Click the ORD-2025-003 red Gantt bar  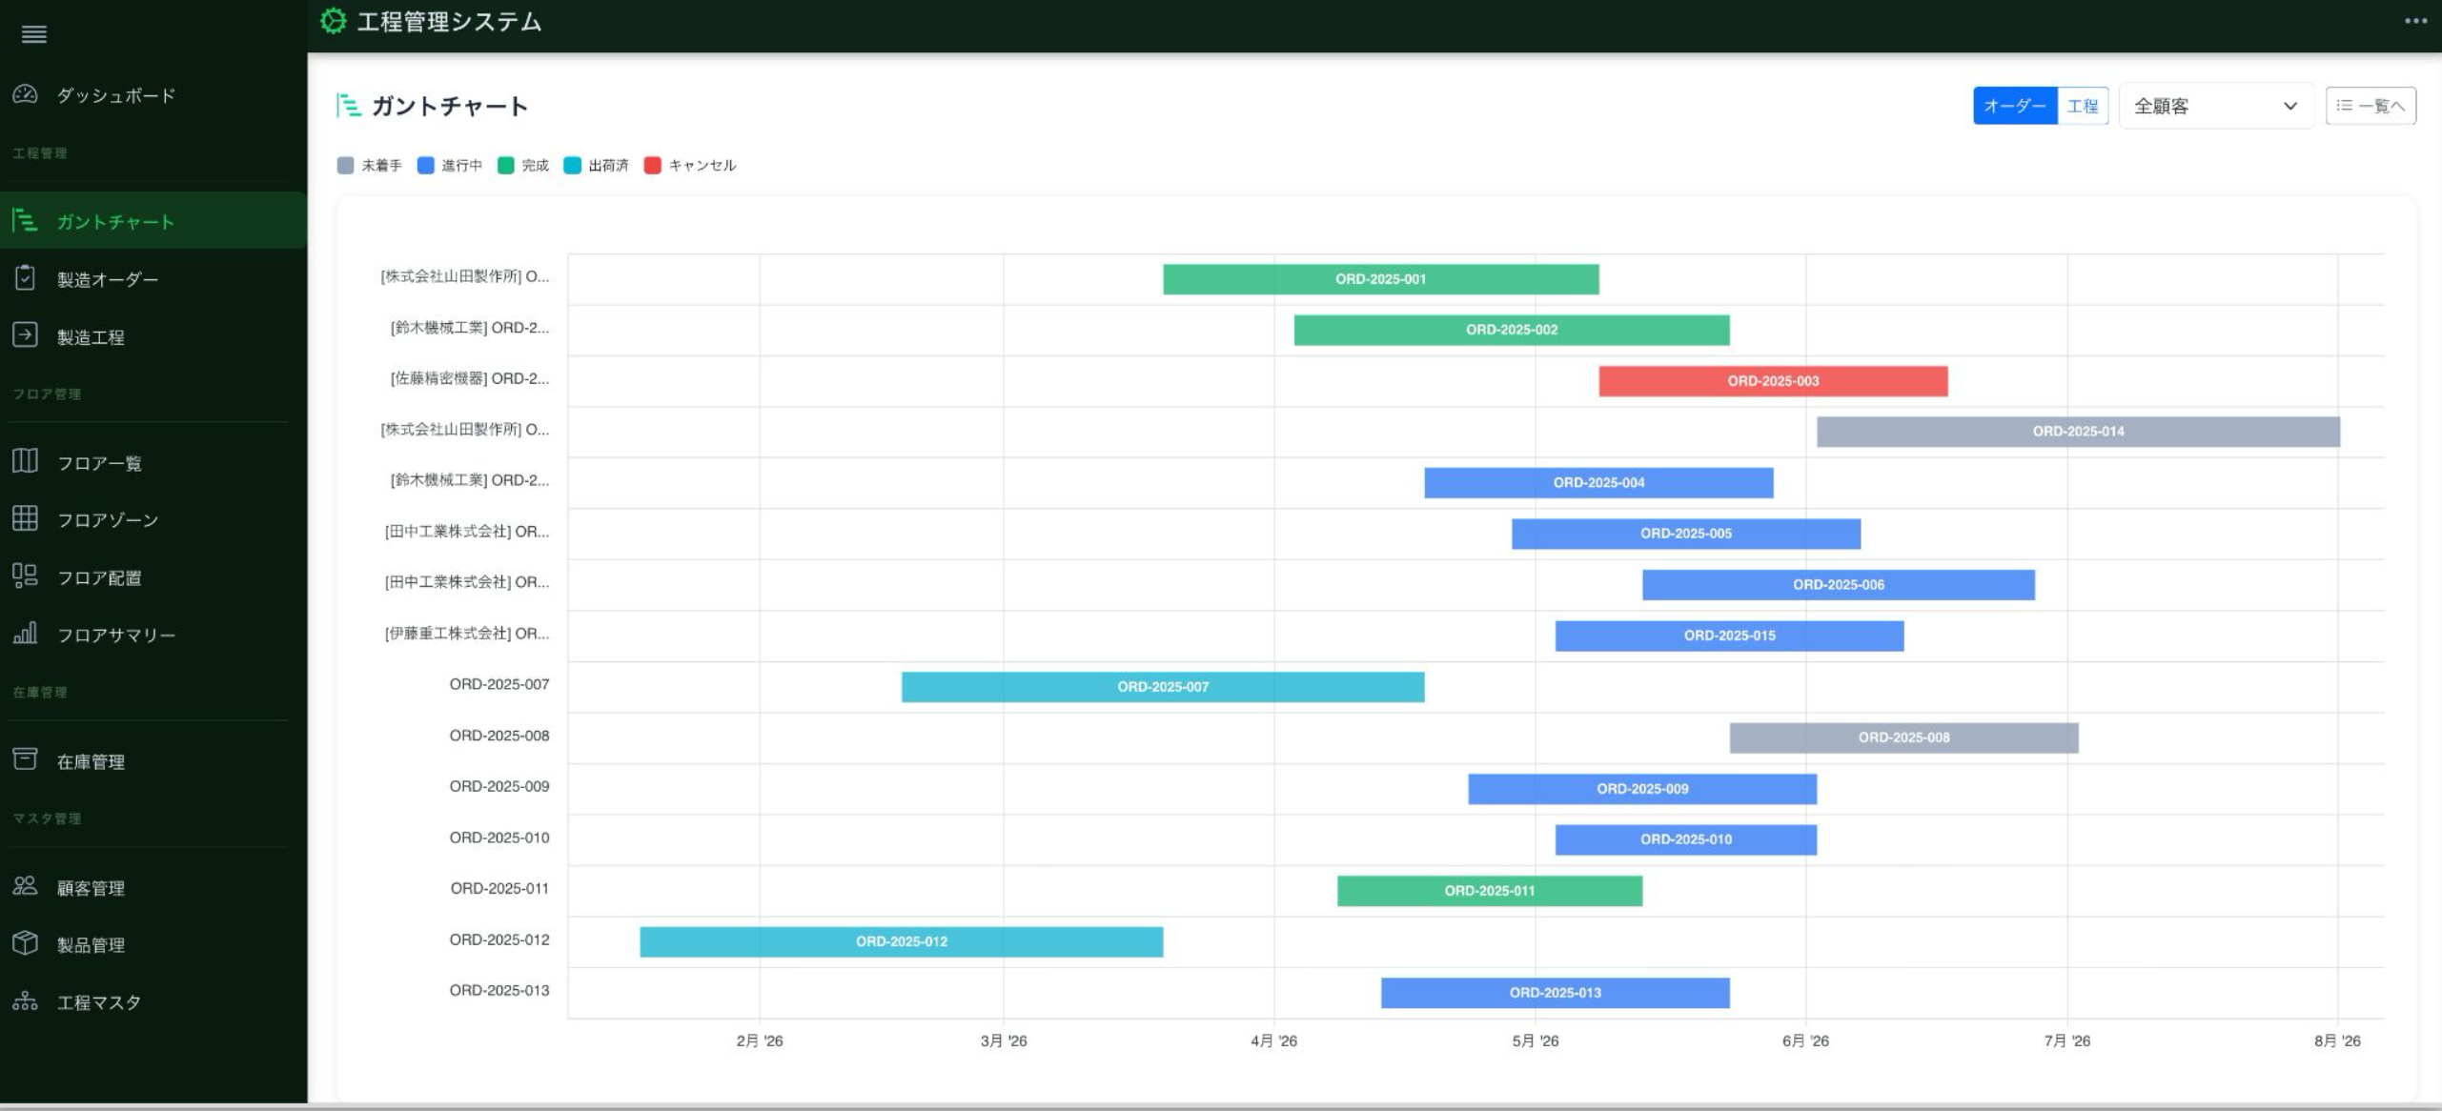(1773, 381)
